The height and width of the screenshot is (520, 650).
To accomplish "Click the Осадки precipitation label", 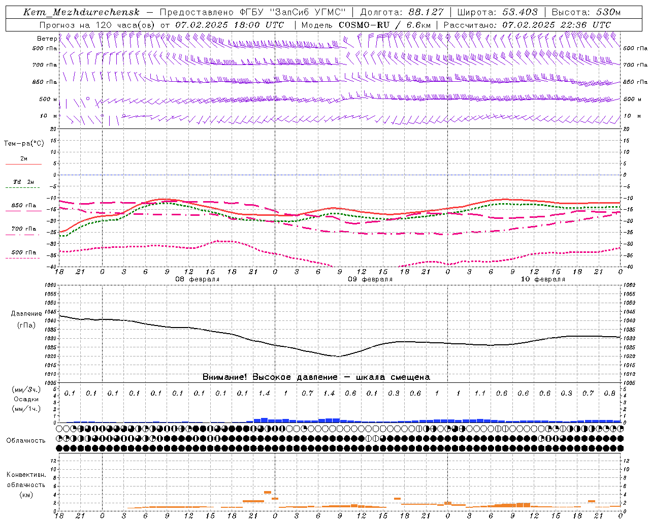I will click(x=26, y=399).
